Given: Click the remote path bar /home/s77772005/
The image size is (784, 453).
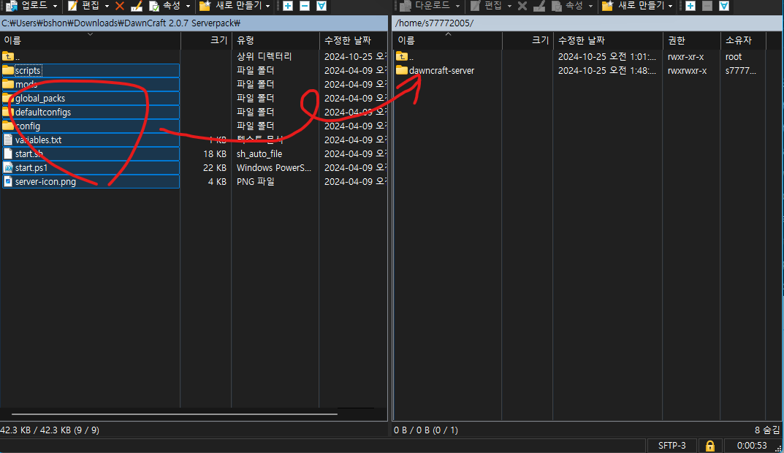Looking at the screenshot, I should [x=588, y=23].
